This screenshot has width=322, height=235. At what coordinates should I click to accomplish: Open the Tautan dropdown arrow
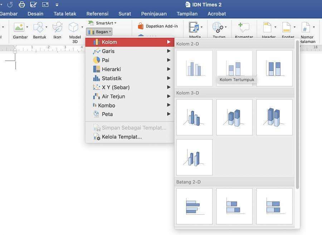click(226, 27)
